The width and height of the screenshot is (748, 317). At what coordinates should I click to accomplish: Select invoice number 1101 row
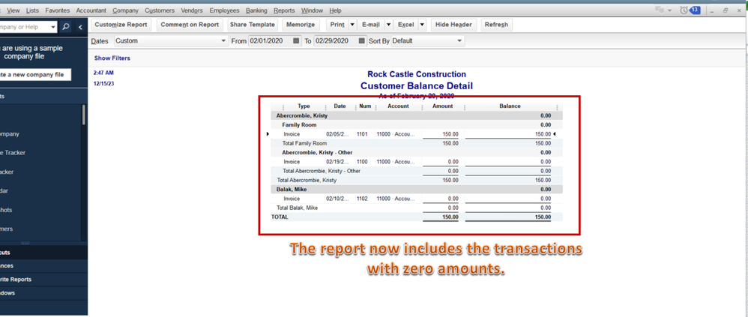click(x=417, y=134)
